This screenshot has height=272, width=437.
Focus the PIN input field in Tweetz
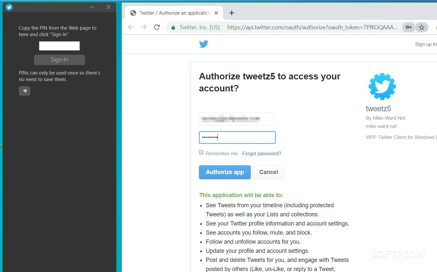(59, 46)
